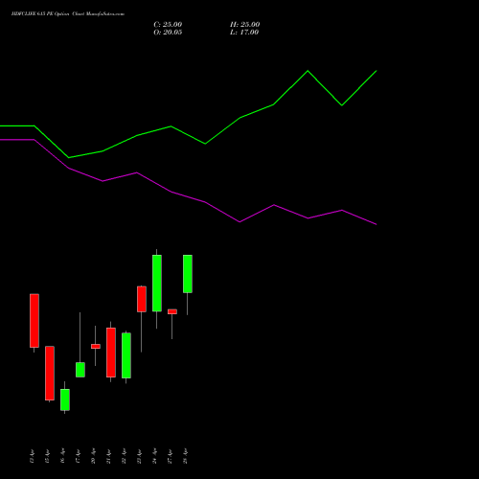Image resolution: width=479 pixels, height=479 pixels.
Task: Click the first red candlestick above 13 Apr
Action: 34,321
